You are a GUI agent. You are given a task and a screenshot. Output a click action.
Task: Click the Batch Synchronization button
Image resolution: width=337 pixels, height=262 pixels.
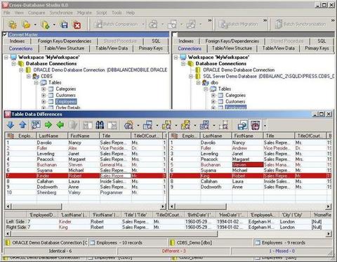tap(300, 25)
